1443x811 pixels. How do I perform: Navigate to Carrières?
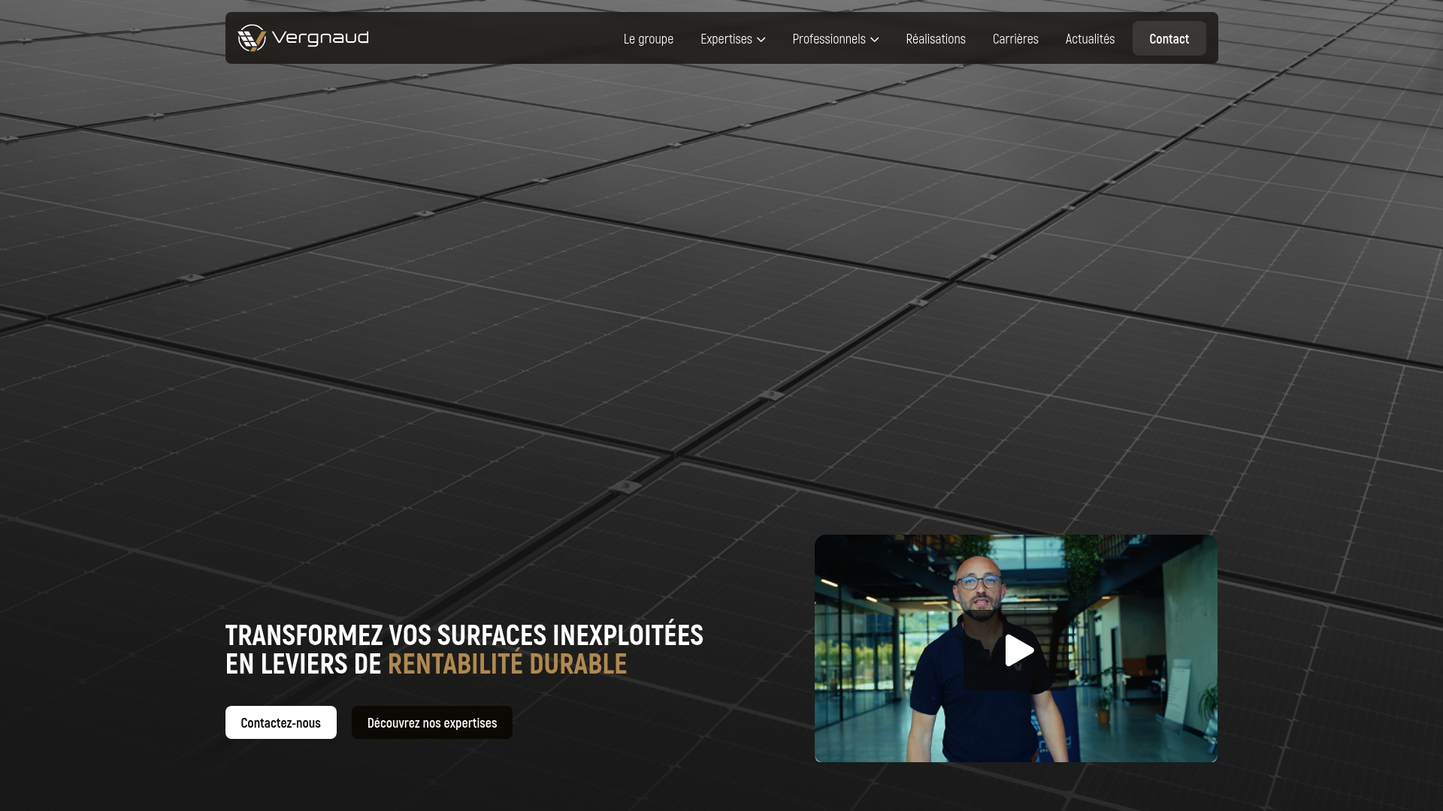[1015, 39]
